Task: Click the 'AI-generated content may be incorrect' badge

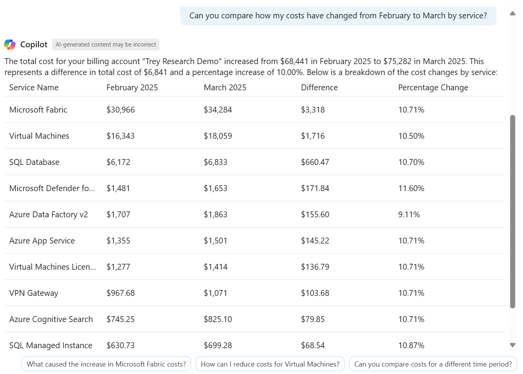Action: tap(105, 44)
